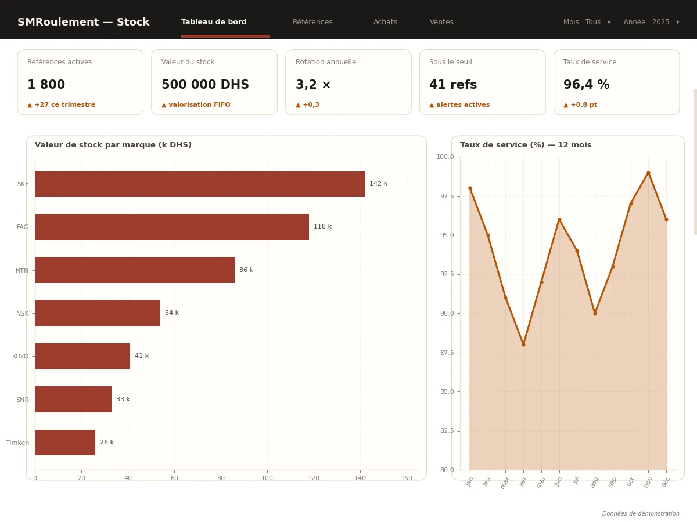
Task: Click the Taux de service 12 mois title
Action: [x=526, y=145]
